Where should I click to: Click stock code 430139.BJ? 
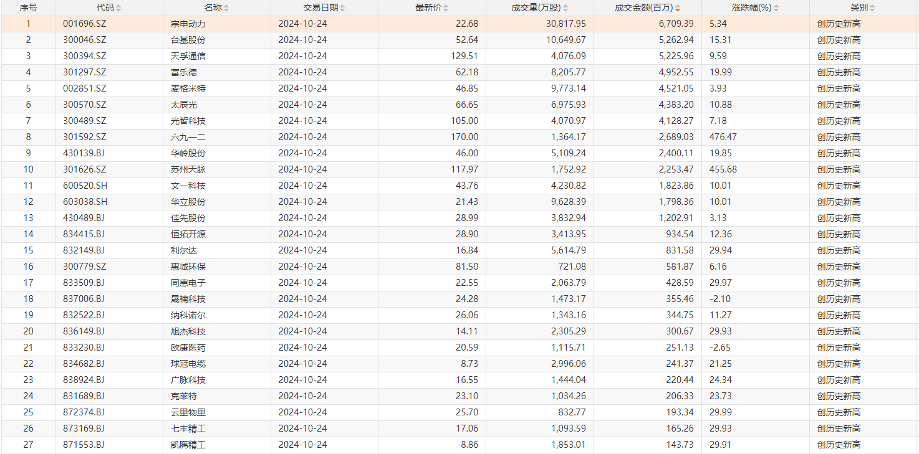[84, 153]
